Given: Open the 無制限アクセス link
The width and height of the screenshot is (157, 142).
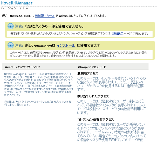Looking at the screenshot, I should click(x=45, y=16).
